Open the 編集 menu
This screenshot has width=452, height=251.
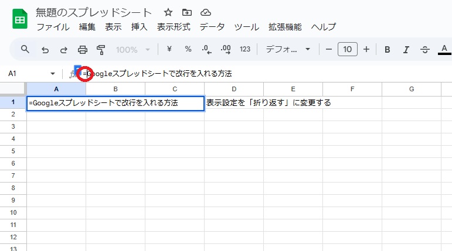pos(87,27)
